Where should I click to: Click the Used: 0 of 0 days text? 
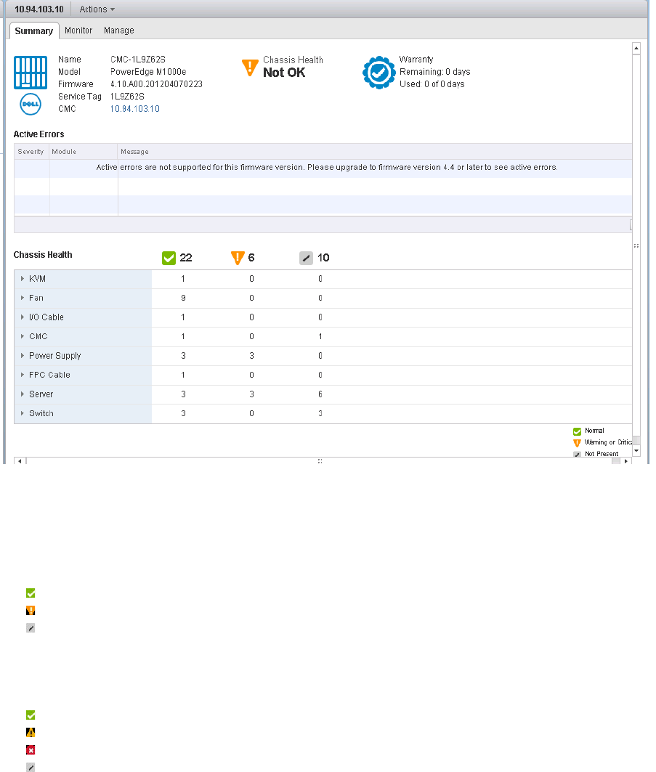pyautogui.click(x=432, y=84)
